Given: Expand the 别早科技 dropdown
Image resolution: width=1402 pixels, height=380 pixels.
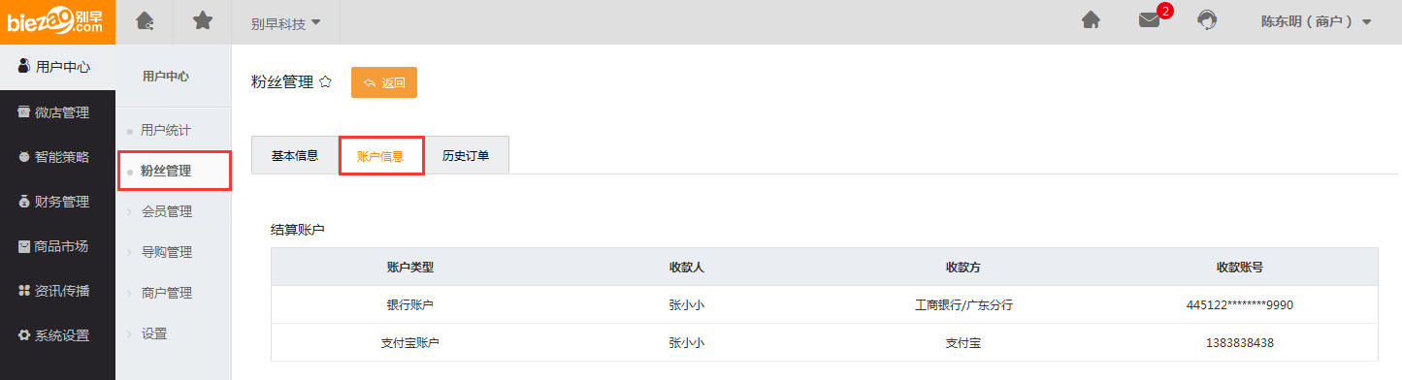Looking at the screenshot, I should 286,22.
